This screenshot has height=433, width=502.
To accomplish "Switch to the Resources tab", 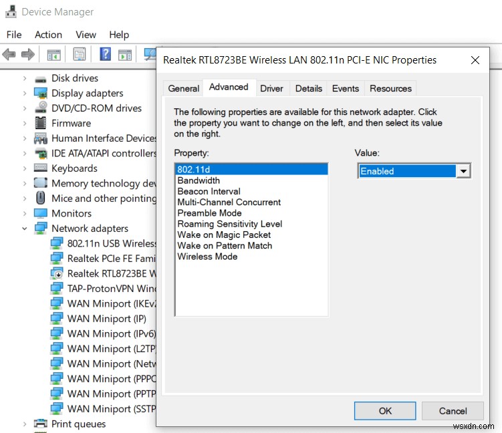I will (x=390, y=88).
